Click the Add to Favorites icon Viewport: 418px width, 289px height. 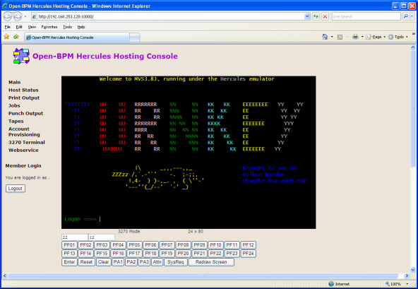(x=16, y=37)
